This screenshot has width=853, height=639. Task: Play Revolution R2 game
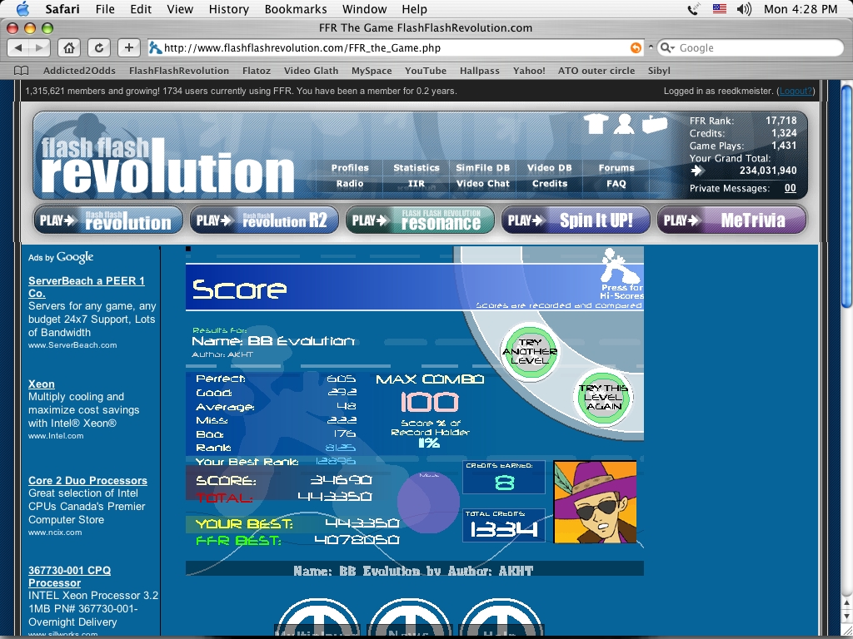coord(264,220)
